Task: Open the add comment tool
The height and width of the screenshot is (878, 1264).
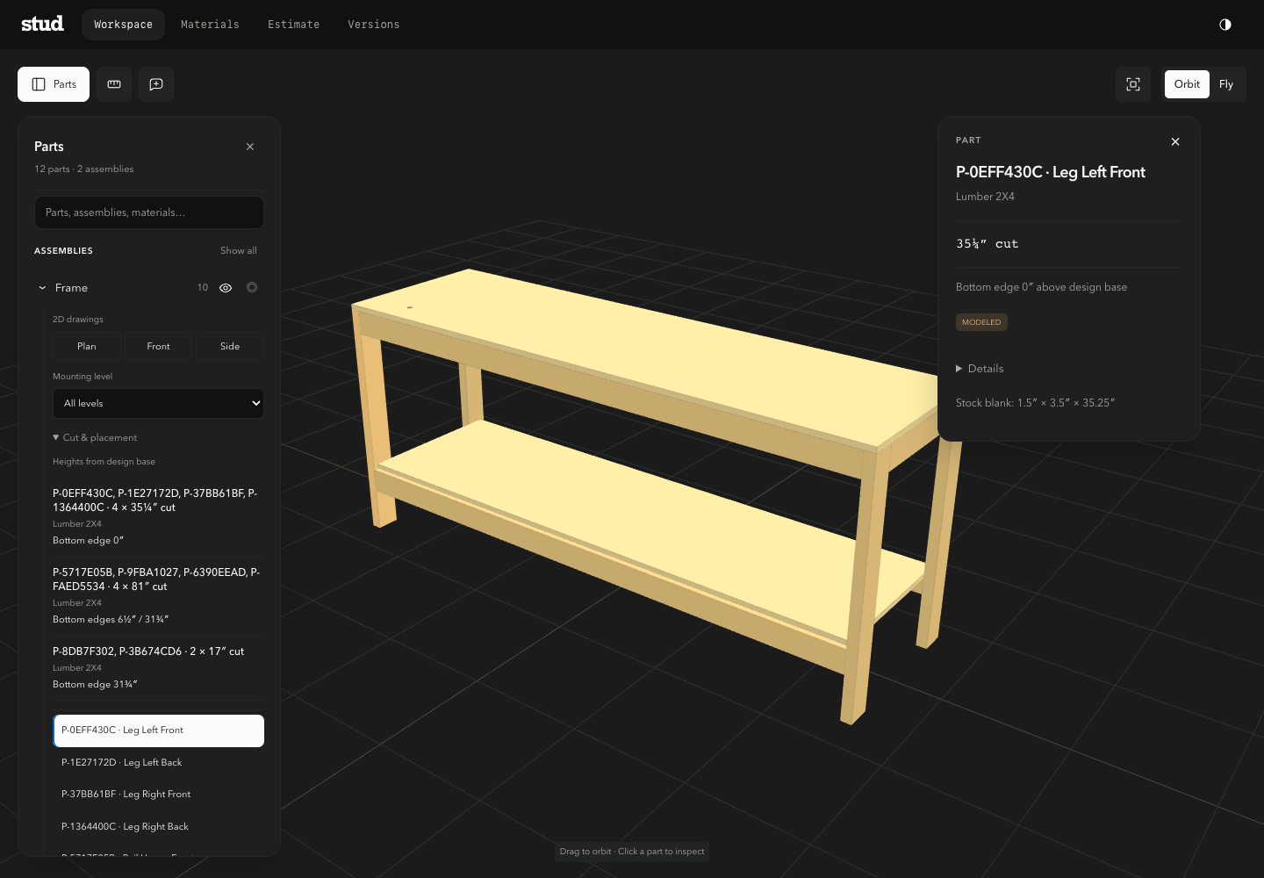Action: tap(156, 84)
